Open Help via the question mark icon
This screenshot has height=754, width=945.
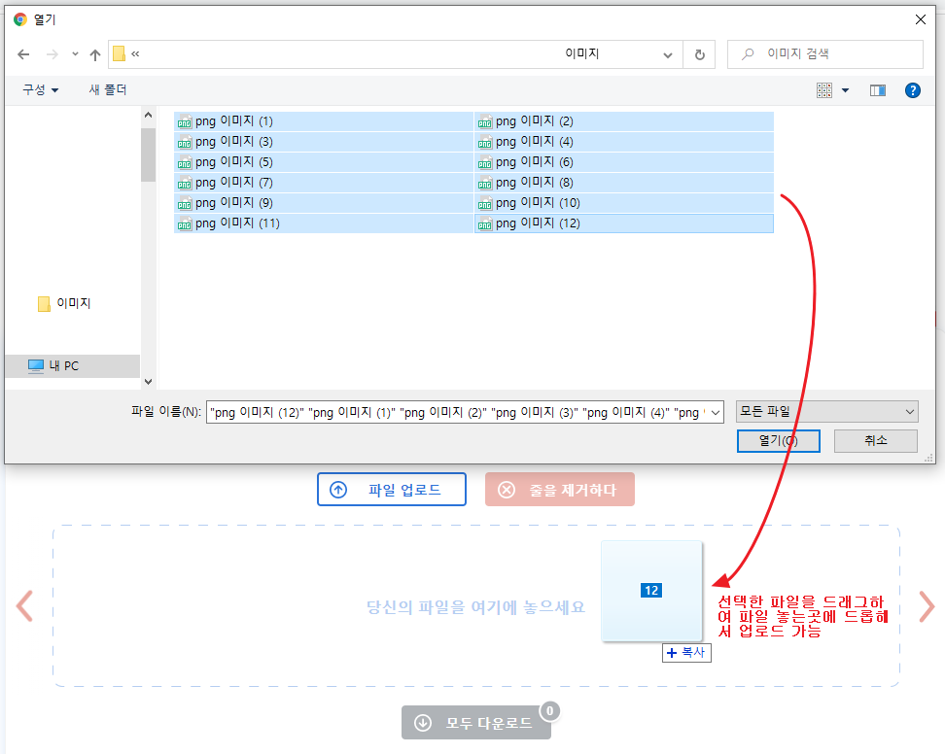(x=912, y=89)
